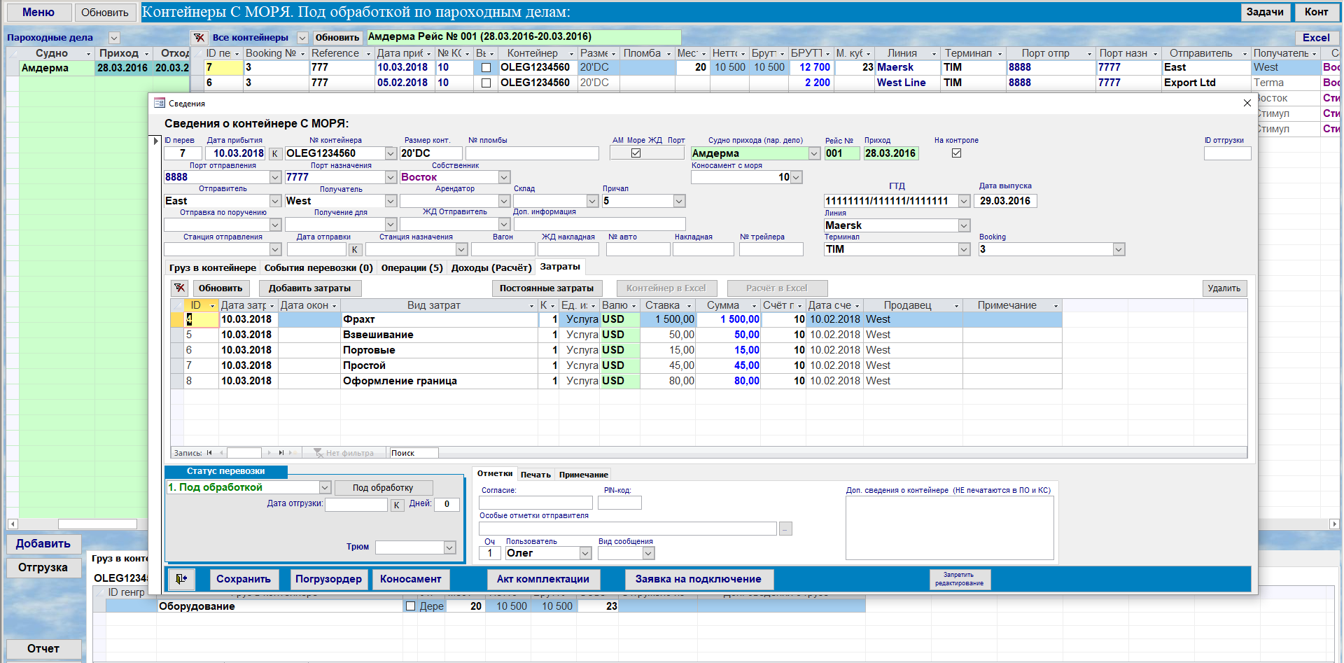Screen dimensions: 1344x663
Task: Open Вид затрат column filter arrow
Action: coord(532,306)
